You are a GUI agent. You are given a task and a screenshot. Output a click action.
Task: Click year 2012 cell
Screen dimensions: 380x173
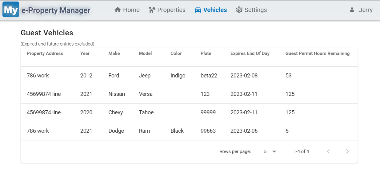(x=86, y=76)
